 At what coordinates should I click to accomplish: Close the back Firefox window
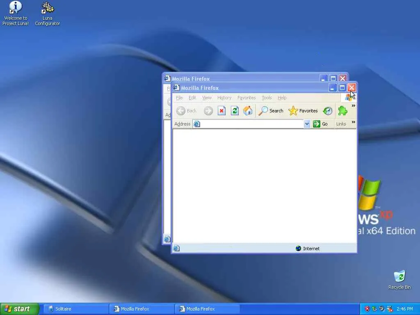[342, 78]
